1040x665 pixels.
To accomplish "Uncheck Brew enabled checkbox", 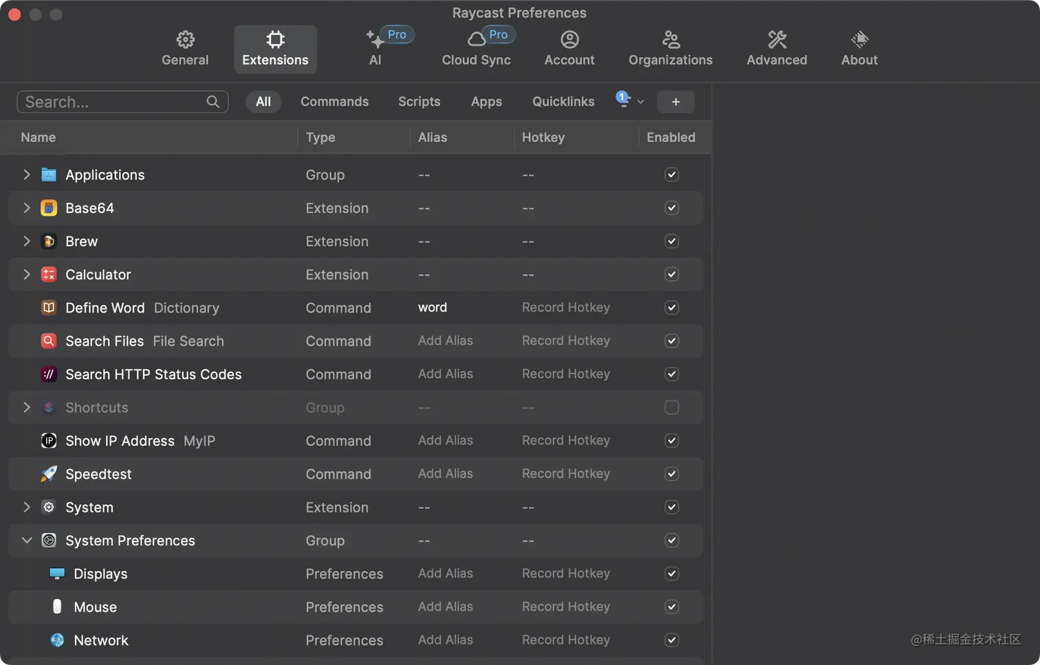I will [672, 241].
